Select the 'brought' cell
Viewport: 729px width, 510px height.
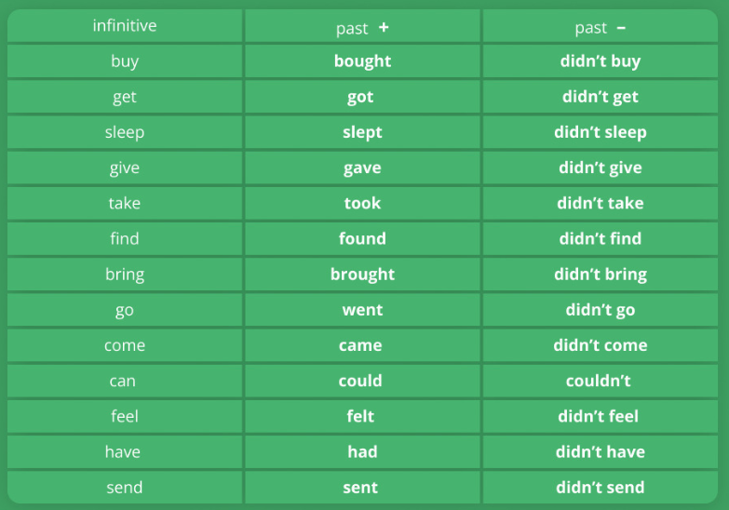point(362,275)
